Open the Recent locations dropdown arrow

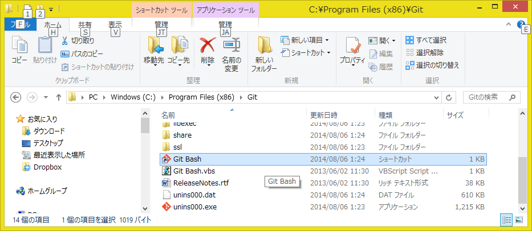coord(46,97)
